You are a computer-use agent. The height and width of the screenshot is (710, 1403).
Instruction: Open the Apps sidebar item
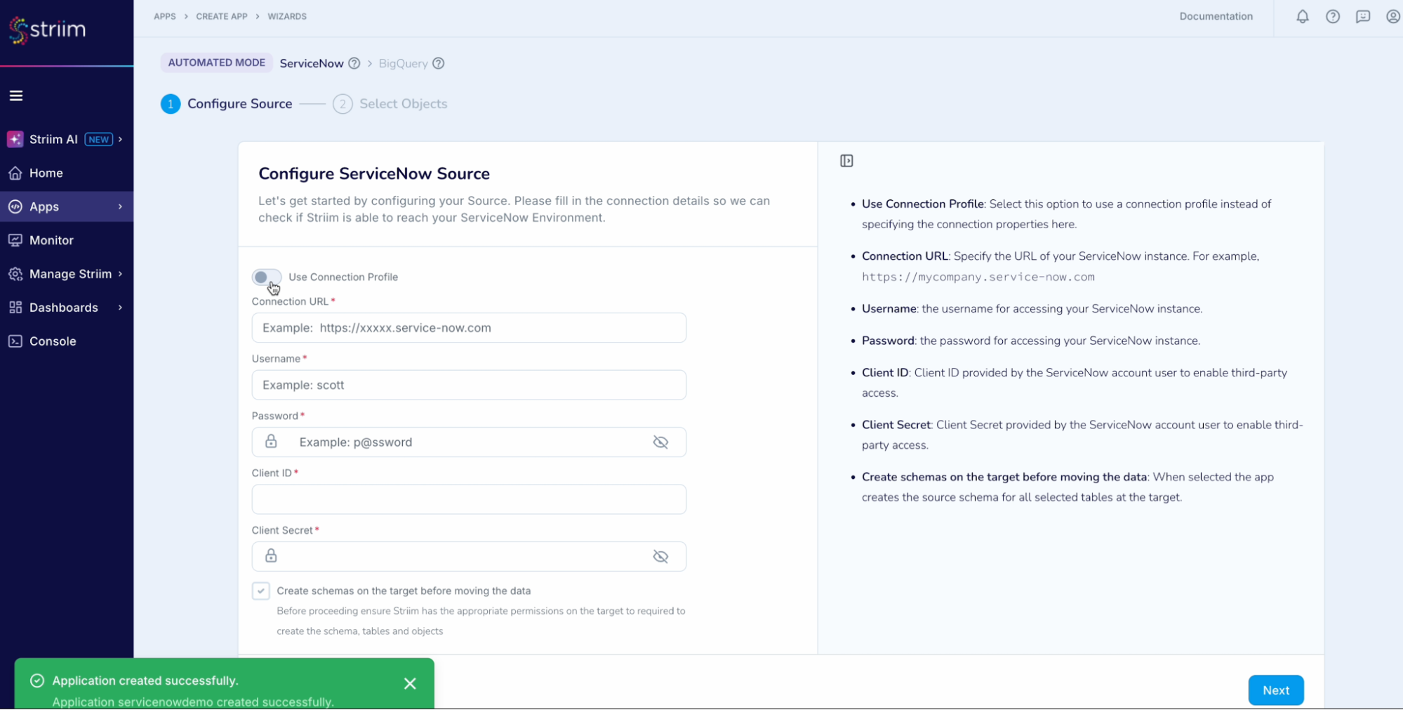[67, 206]
